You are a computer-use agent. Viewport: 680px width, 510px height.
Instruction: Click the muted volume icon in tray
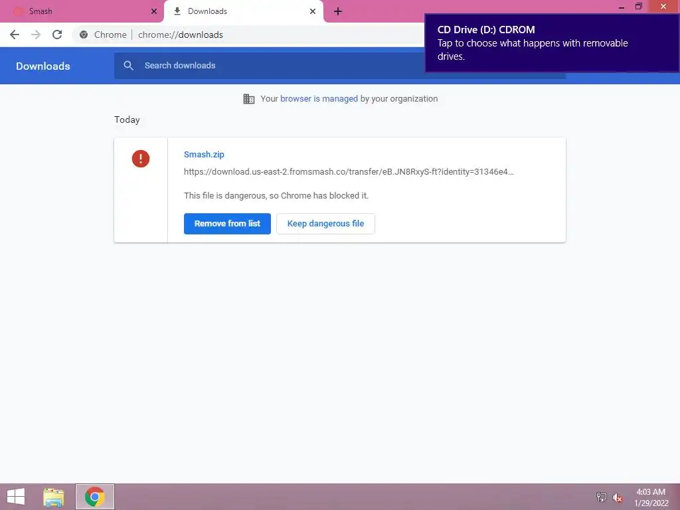point(618,497)
